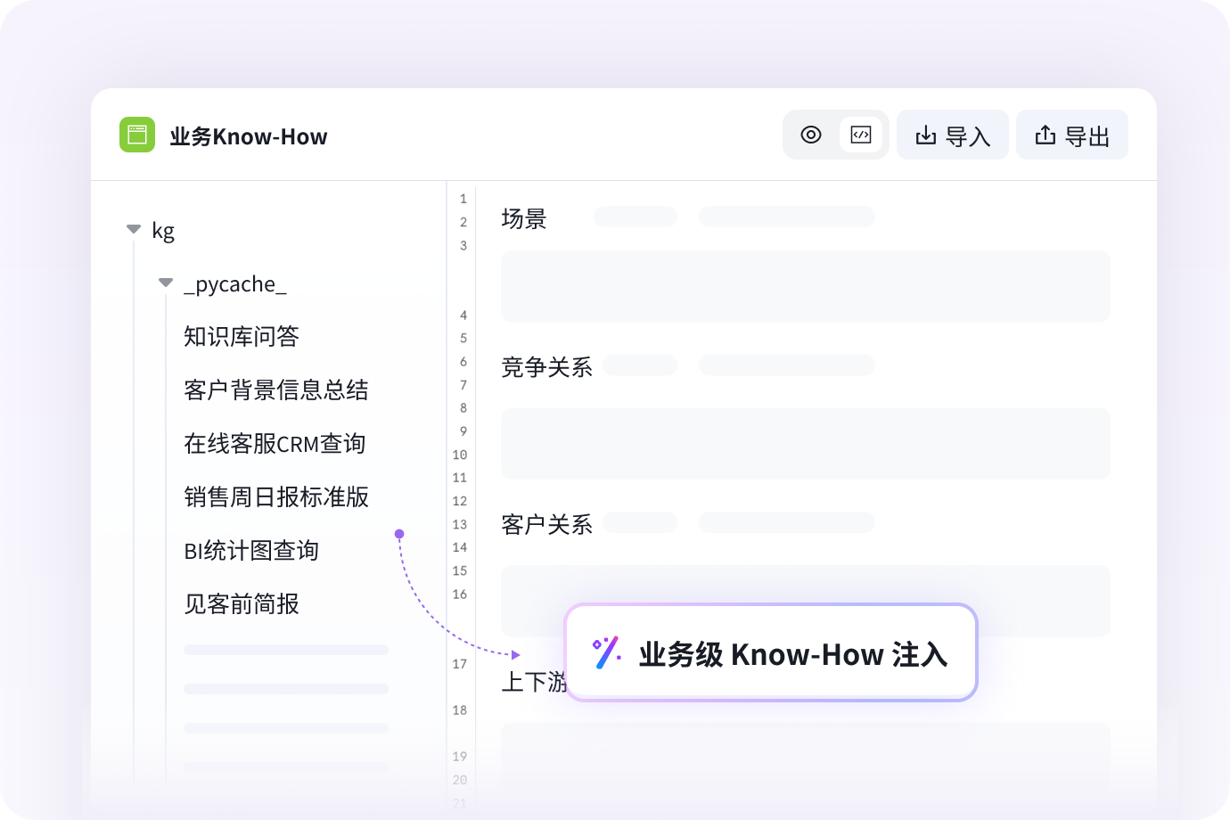Collapse the _pycache_ folder
Viewport: 1230px width, 820px height.
166,283
